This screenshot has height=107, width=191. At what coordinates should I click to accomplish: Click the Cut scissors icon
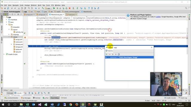pos(19,8)
